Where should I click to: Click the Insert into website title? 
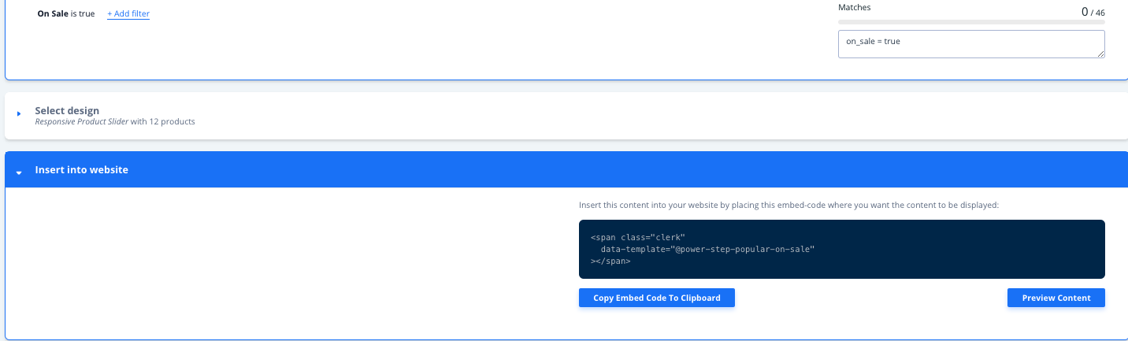[x=81, y=170]
